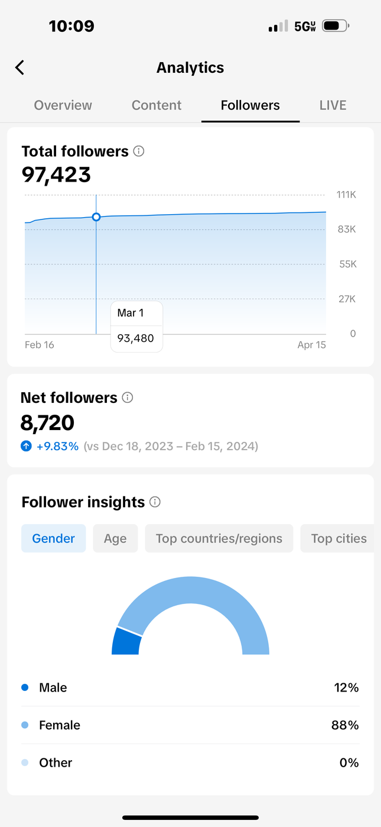Open the Content tab

coord(157,105)
